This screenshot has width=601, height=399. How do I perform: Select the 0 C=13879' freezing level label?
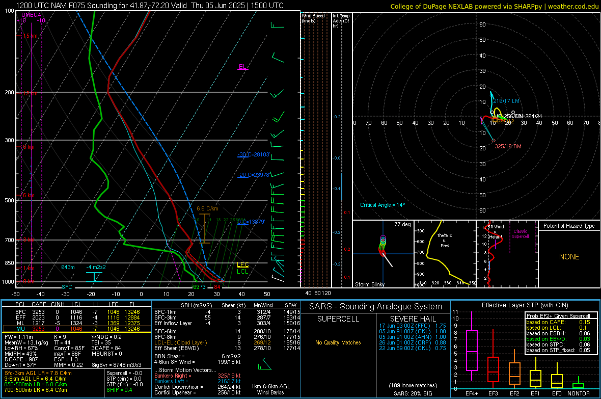[251, 222]
